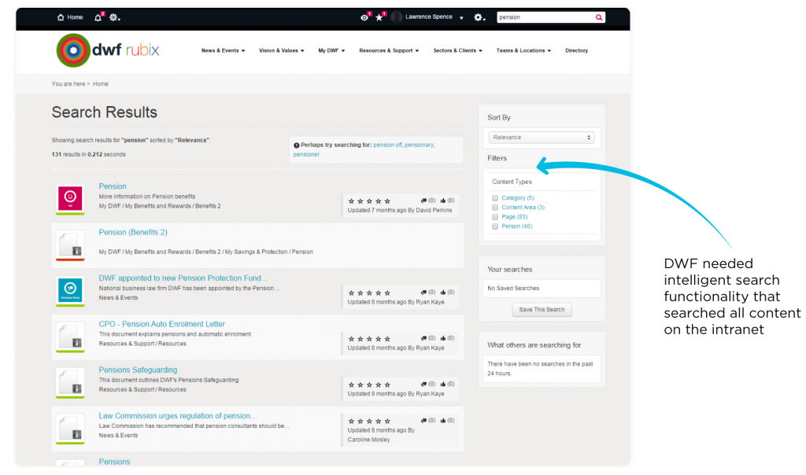Expand the Vision & Values menu
The width and height of the screenshot is (806, 475).
[x=282, y=50]
